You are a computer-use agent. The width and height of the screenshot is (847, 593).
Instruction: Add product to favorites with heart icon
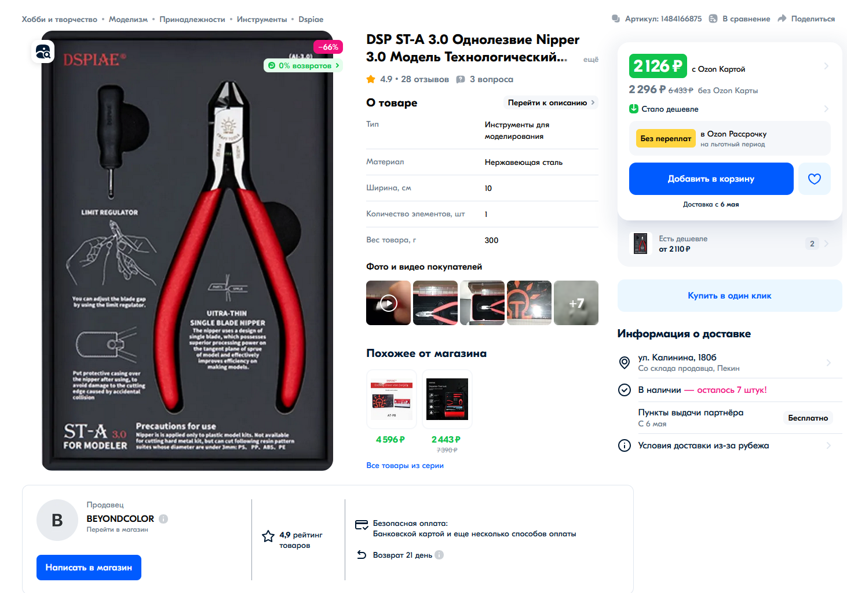pos(814,179)
